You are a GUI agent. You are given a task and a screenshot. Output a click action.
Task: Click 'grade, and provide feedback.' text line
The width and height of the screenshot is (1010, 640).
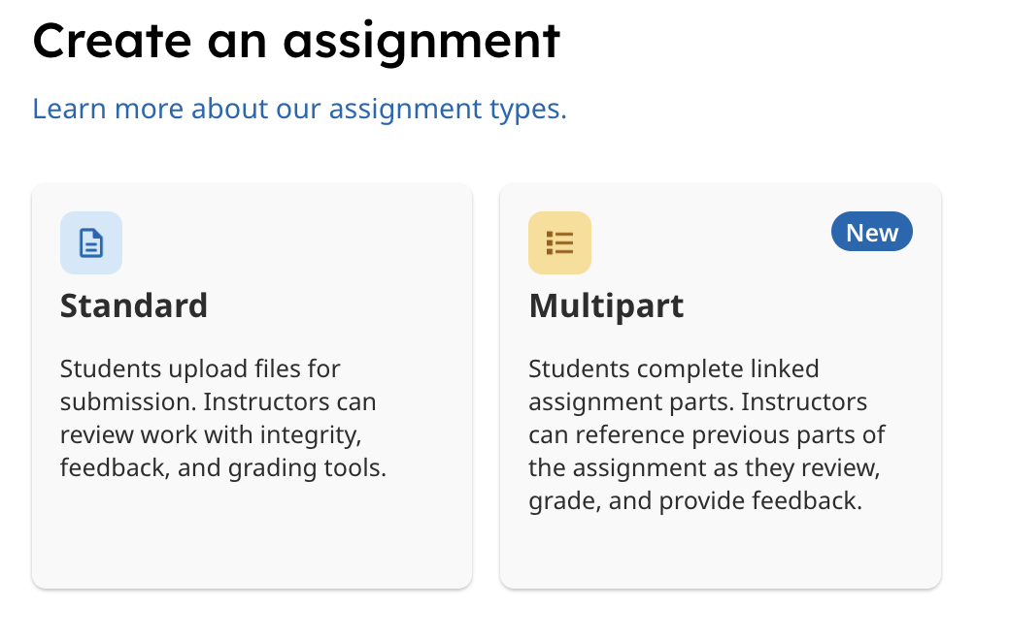click(695, 501)
